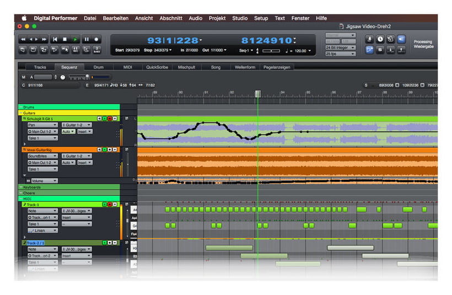Click the Record button in the transport
This screenshot has height=295, width=452.
pos(96,39)
